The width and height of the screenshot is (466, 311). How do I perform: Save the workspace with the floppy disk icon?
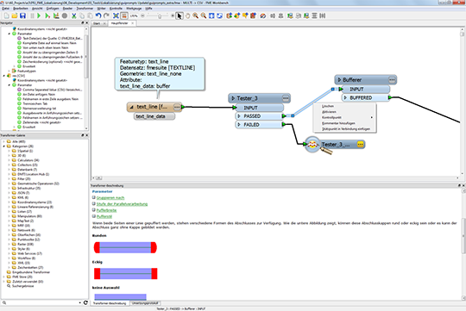pyautogui.click(x=22, y=16)
